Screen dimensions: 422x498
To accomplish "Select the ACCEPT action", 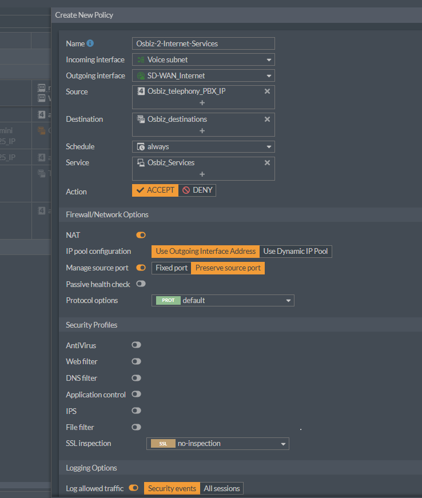I will [x=156, y=190].
